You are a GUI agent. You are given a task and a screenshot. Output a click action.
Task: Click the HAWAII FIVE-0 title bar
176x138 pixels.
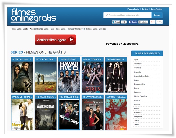pyautogui.click(x=69, y=59)
